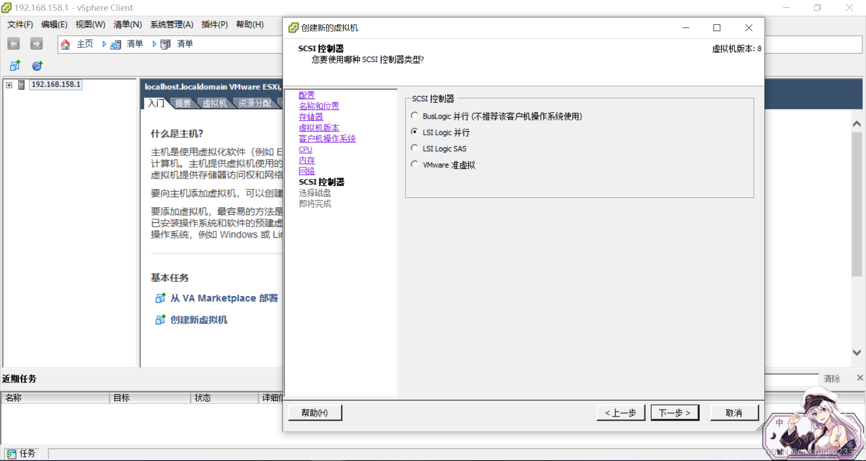Go to wizard step CPU
The image size is (866, 461).
coord(305,149)
